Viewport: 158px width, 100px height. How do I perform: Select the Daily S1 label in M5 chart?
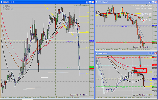tap(124, 43)
